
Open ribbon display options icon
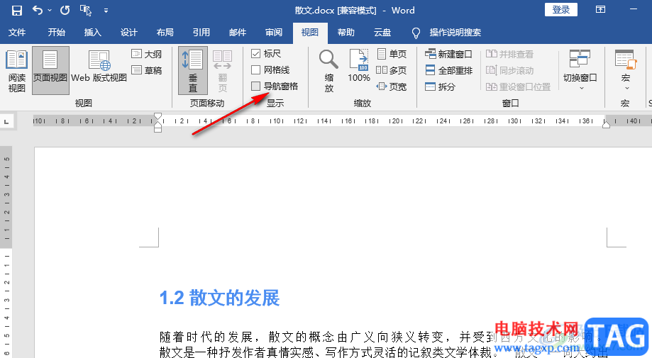pos(600,9)
